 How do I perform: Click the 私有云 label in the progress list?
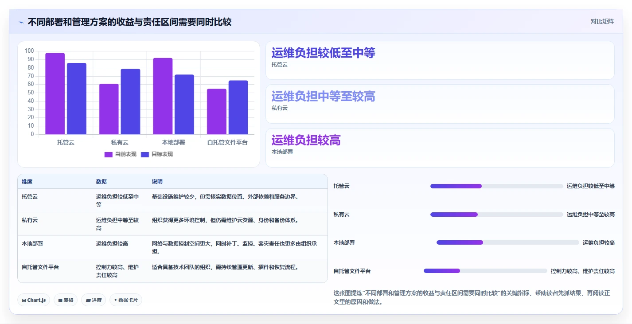(x=342, y=215)
